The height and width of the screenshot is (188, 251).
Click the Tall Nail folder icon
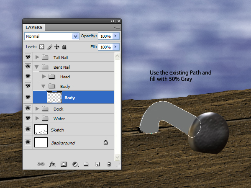[x=45, y=57]
